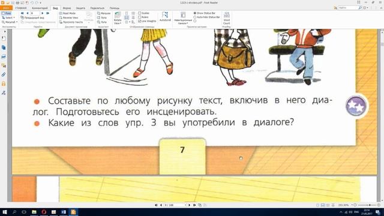Switch to the Форма tab

click(x=67, y=8)
